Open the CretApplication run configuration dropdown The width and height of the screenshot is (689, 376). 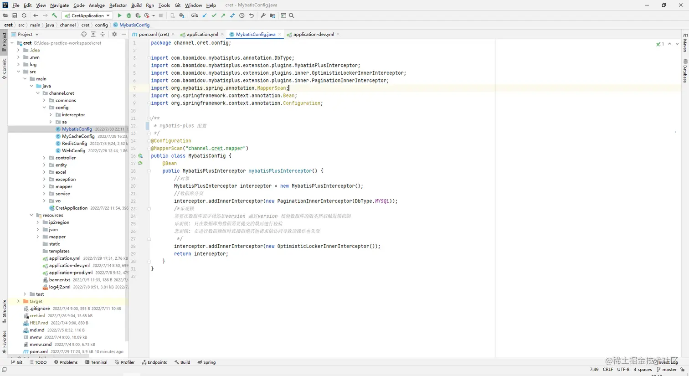pyautogui.click(x=87, y=15)
